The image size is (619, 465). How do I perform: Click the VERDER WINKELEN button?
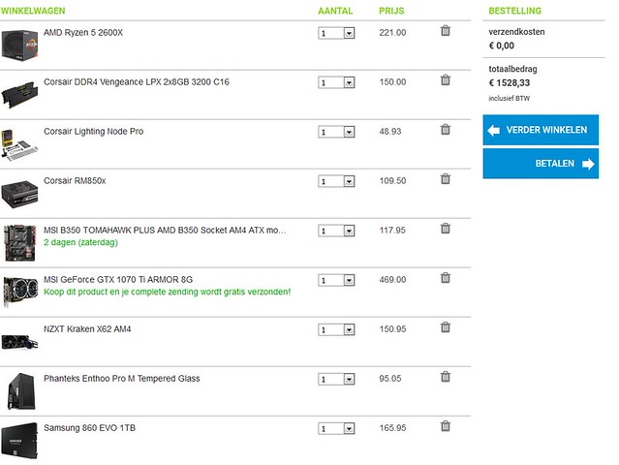pyautogui.click(x=541, y=130)
